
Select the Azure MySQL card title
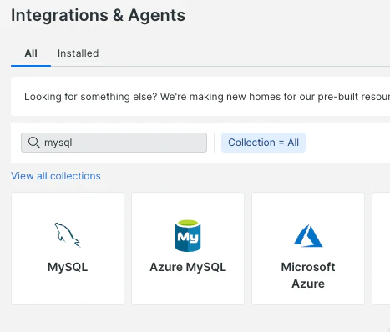188,267
